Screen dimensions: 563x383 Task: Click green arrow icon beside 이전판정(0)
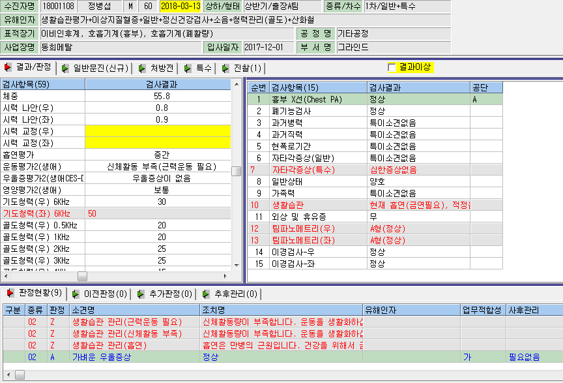[x=76, y=294]
